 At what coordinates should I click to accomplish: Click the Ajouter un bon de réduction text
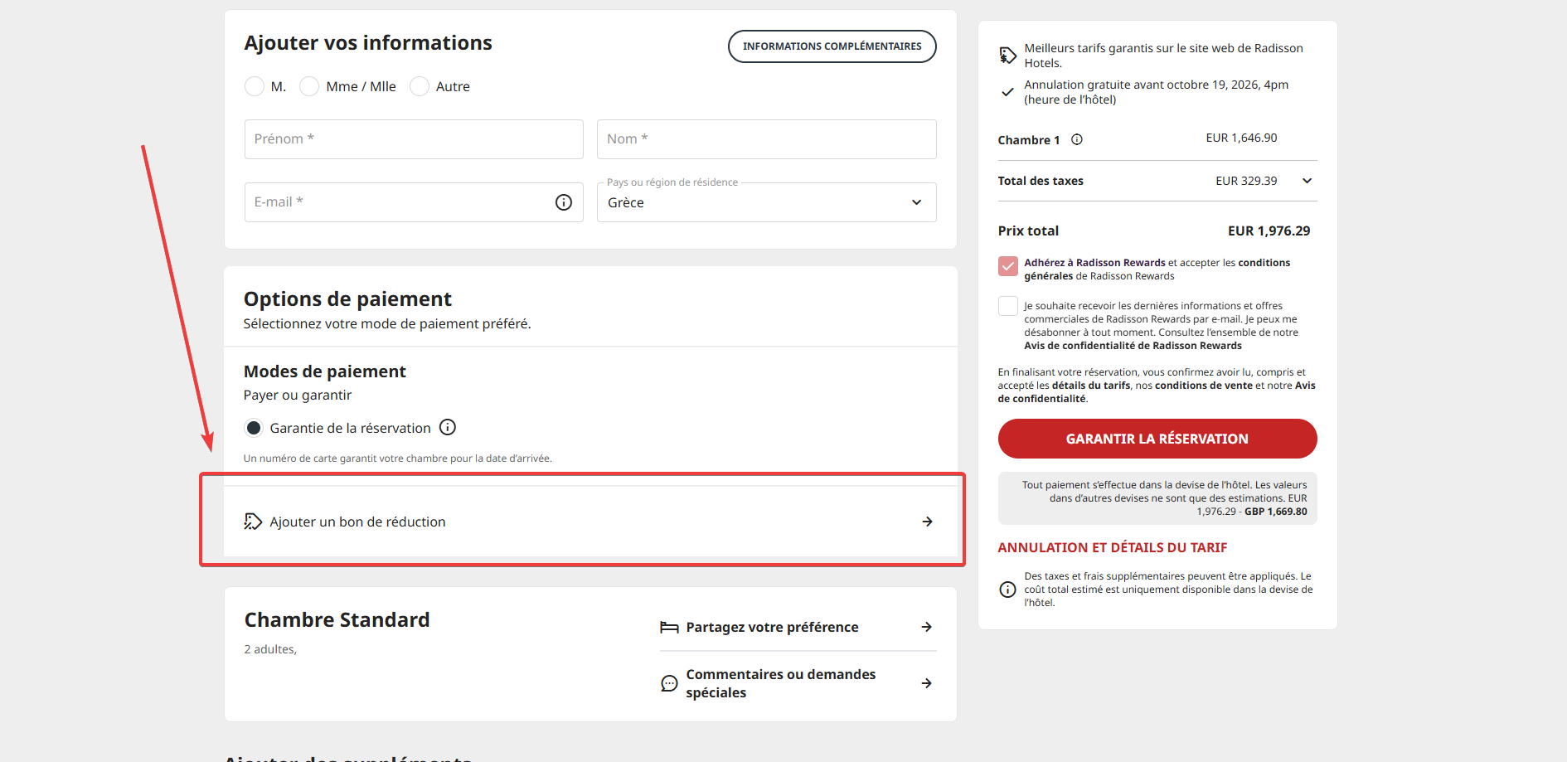click(358, 522)
